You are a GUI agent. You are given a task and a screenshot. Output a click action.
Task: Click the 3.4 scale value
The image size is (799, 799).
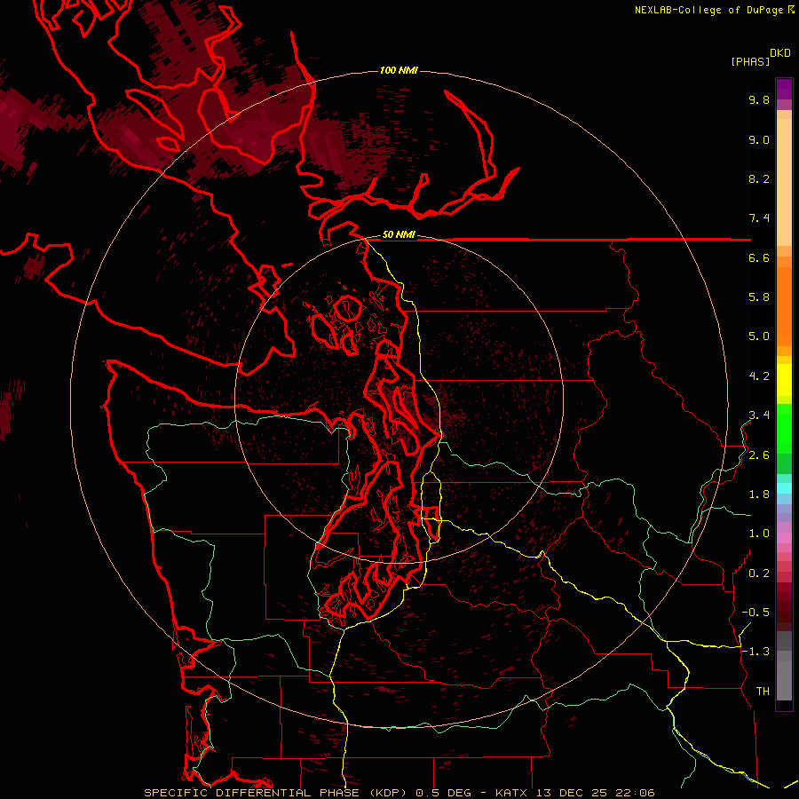759,415
